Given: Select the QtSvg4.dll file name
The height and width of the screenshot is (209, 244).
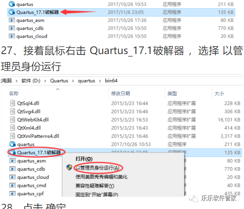Looking at the screenshot, I should click(x=29, y=111).
